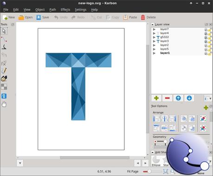Toggle the lock on layer3
213x176 pixels.
click(x=210, y=42)
